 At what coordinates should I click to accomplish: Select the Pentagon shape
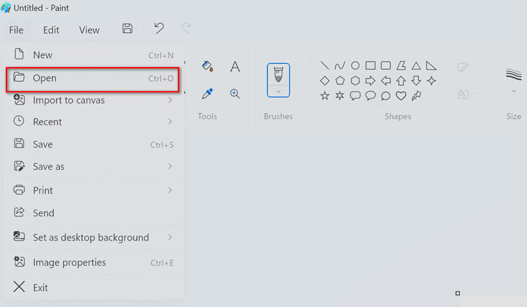click(x=340, y=80)
